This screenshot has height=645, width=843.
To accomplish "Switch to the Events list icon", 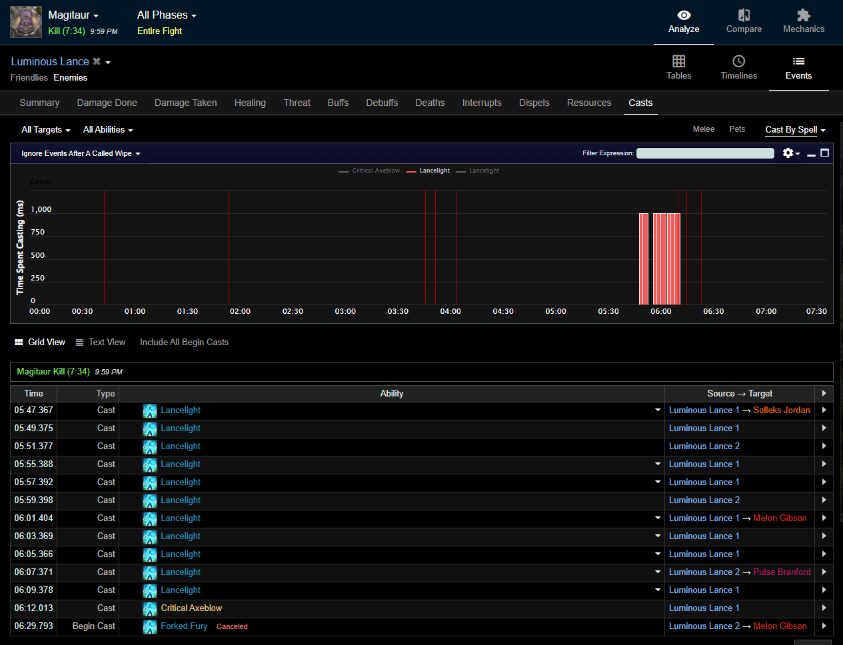I will (x=798, y=61).
